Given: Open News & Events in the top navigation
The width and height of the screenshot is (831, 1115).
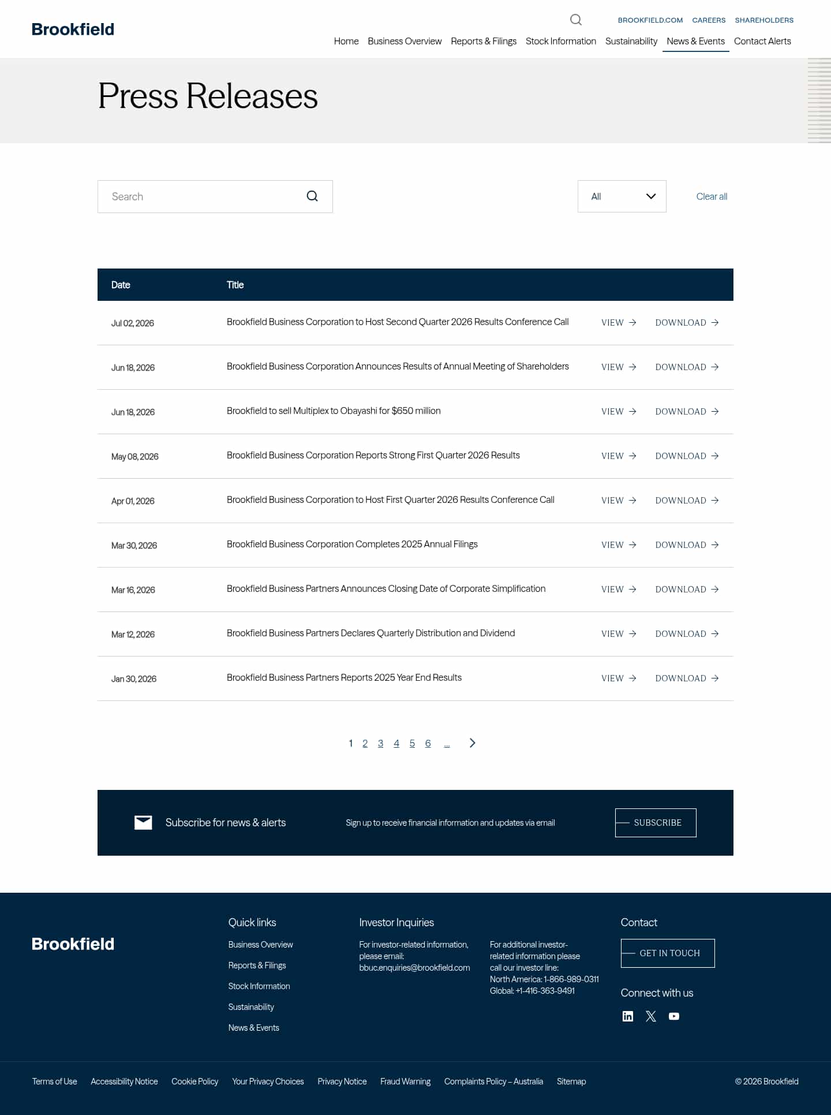Looking at the screenshot, I should 696,41.
